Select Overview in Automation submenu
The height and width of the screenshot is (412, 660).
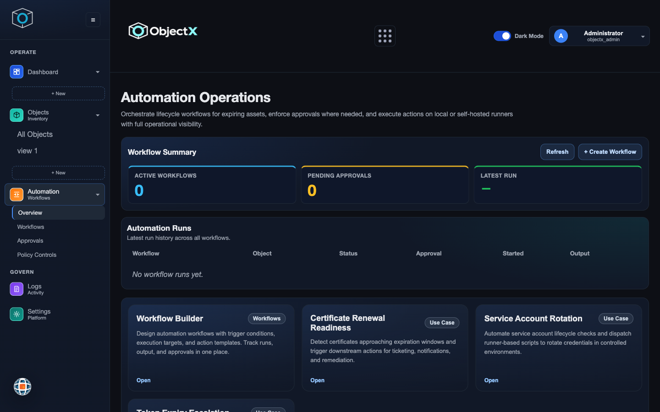[58, 213]
